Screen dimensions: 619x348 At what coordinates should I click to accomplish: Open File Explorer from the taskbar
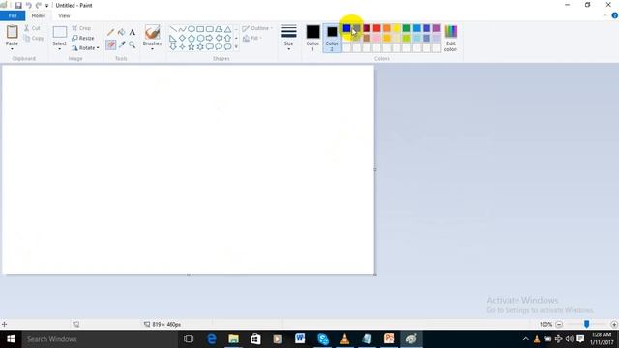pos(234,339)
